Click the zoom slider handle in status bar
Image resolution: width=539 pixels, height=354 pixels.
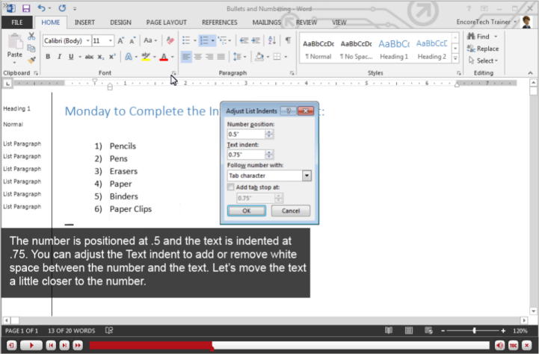475,330
